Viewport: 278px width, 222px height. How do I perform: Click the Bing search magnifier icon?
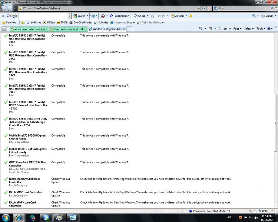[x=271, y=8]
